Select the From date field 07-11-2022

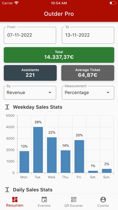click(30, 35)
